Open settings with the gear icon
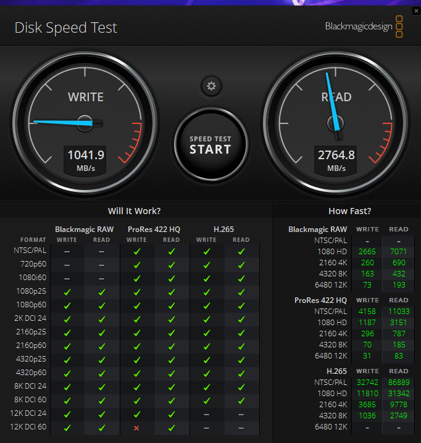Image resolution: width=421 pixels, height=443 pixels. coord(211,86)
